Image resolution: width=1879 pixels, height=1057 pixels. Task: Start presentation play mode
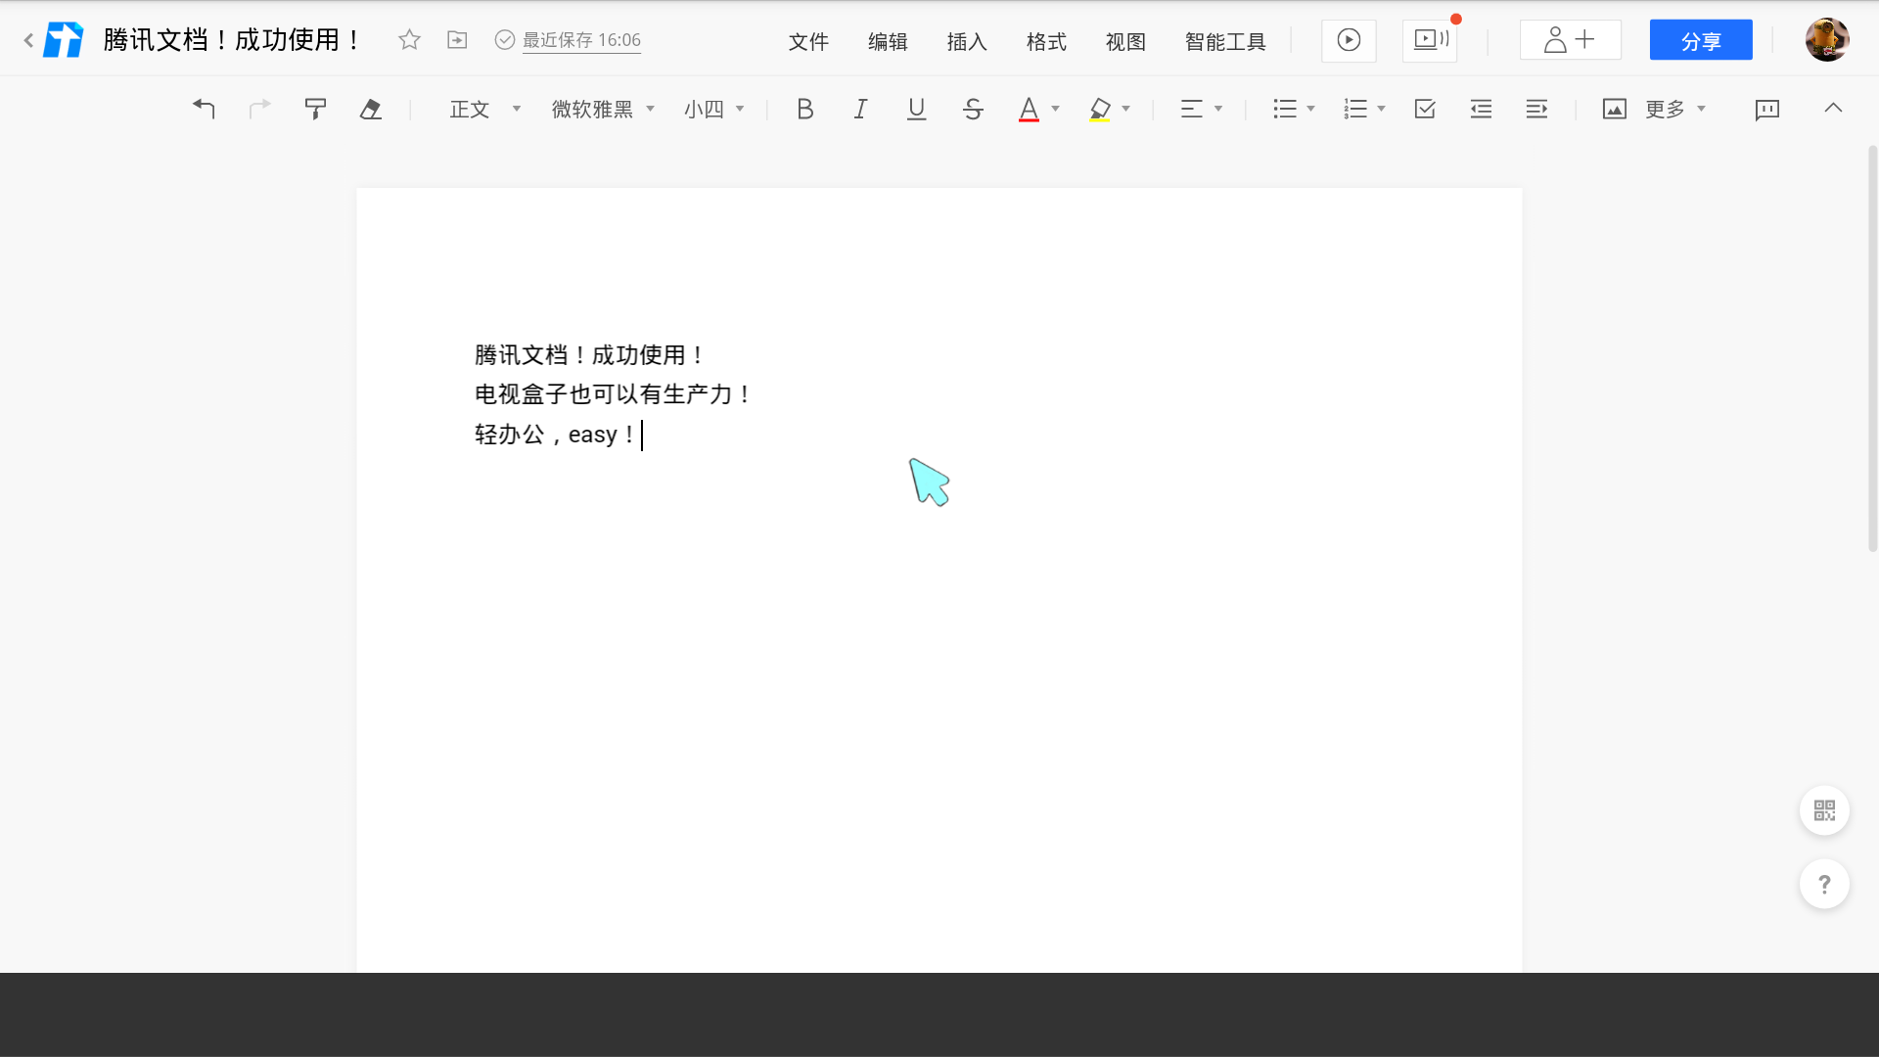(1349, 40)
